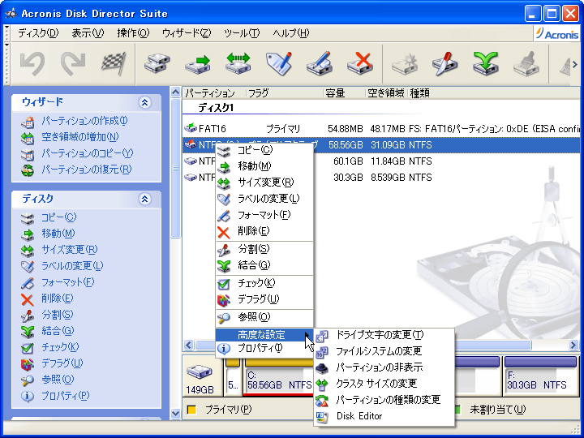This screenshot has height=438, width=584.
Task: Click the Undo arrow in toolbar
Action: [x=32, y=64]
